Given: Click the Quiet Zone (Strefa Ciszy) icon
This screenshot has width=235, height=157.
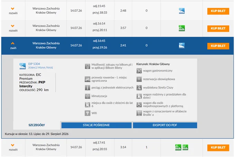Looking at the screenshot, I should coord(139,87).
